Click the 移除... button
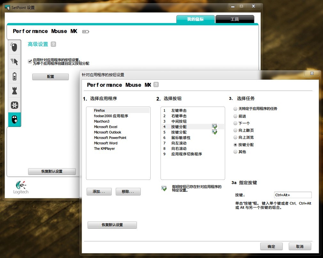Viewport: 323px width, 258px height. (x=128, y=192)
